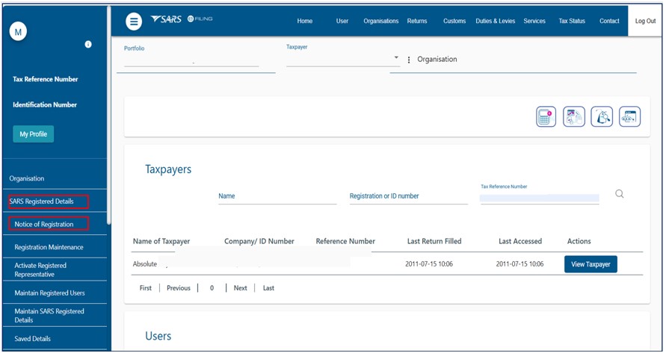The image size is (666, 353).
Task: Click the last quick-link icon tile
Action: coord(629,116)
